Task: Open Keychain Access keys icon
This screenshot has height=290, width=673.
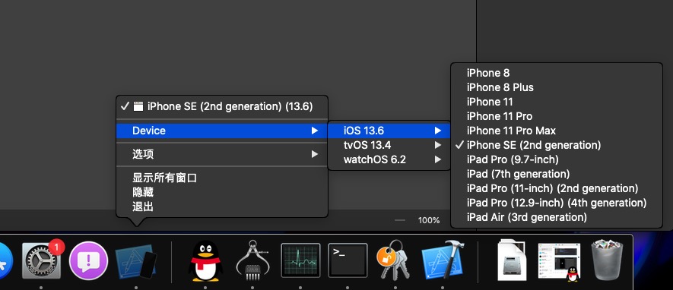Action: [394, 260]
